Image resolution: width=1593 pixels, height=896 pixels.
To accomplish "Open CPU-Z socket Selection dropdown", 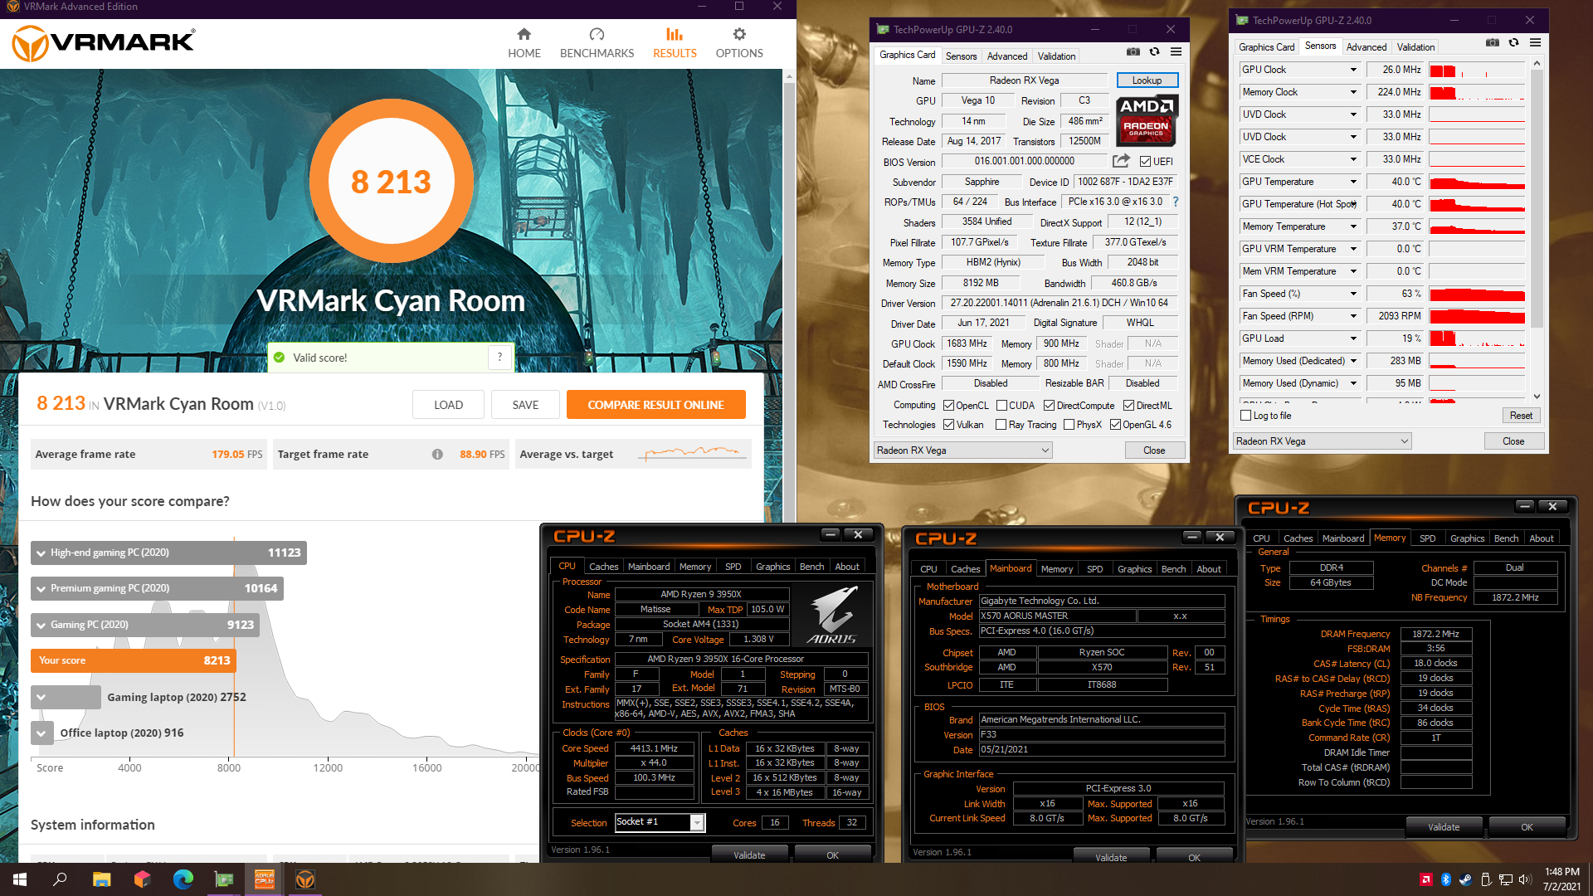I will (x=697, y=822).
